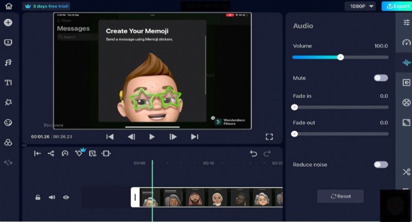Redo the last edit
Screen dimensions: 412x222
point(267,153)
